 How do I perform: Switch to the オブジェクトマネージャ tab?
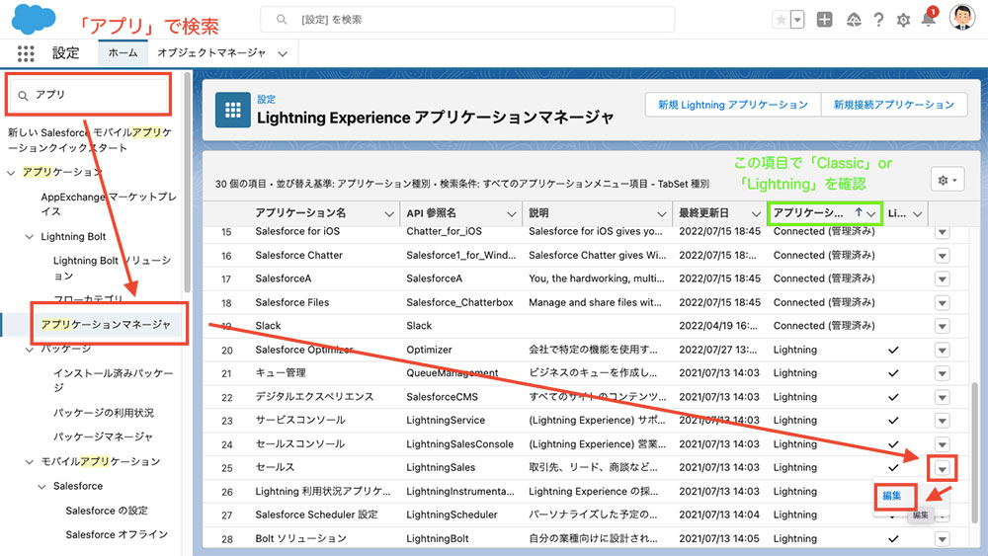[211, 53]
